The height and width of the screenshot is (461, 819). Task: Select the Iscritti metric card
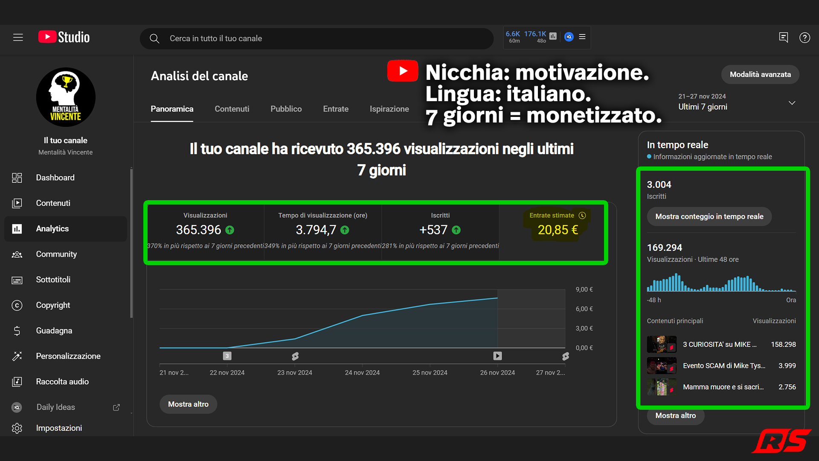[440, 232]
